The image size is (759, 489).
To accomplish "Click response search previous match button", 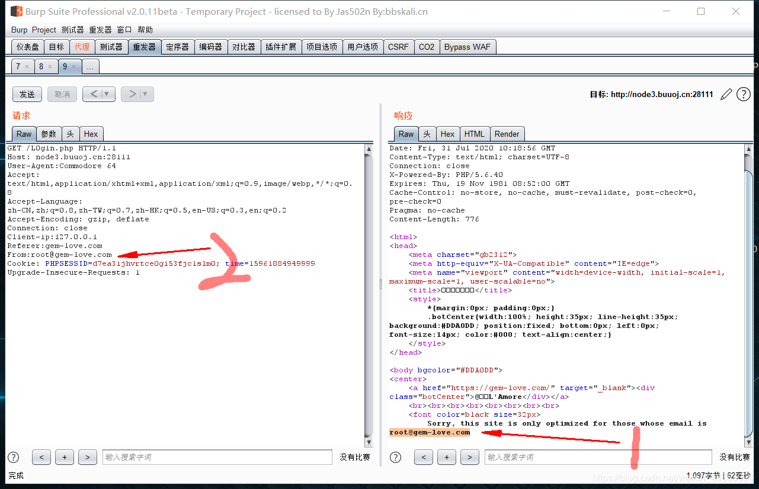I will coord(424,457).
